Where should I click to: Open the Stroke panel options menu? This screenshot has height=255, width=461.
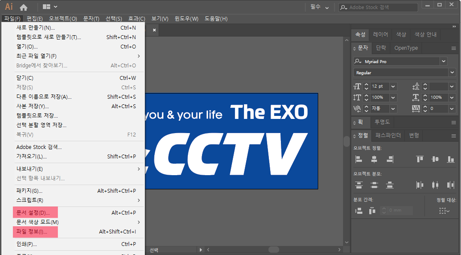pyautogui.click(x=454, y=122)
